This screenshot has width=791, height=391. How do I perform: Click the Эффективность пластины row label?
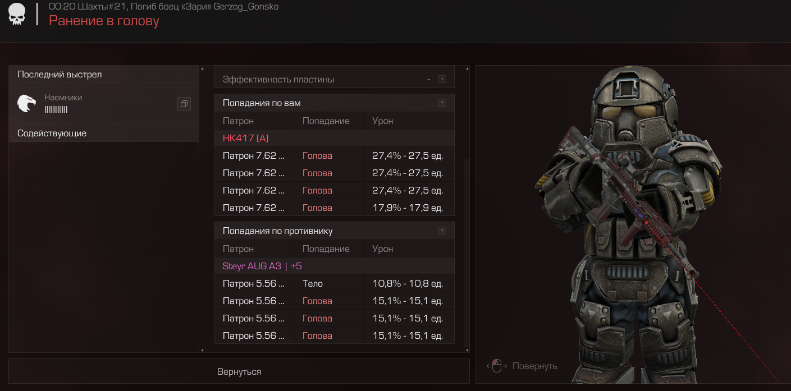278,80
